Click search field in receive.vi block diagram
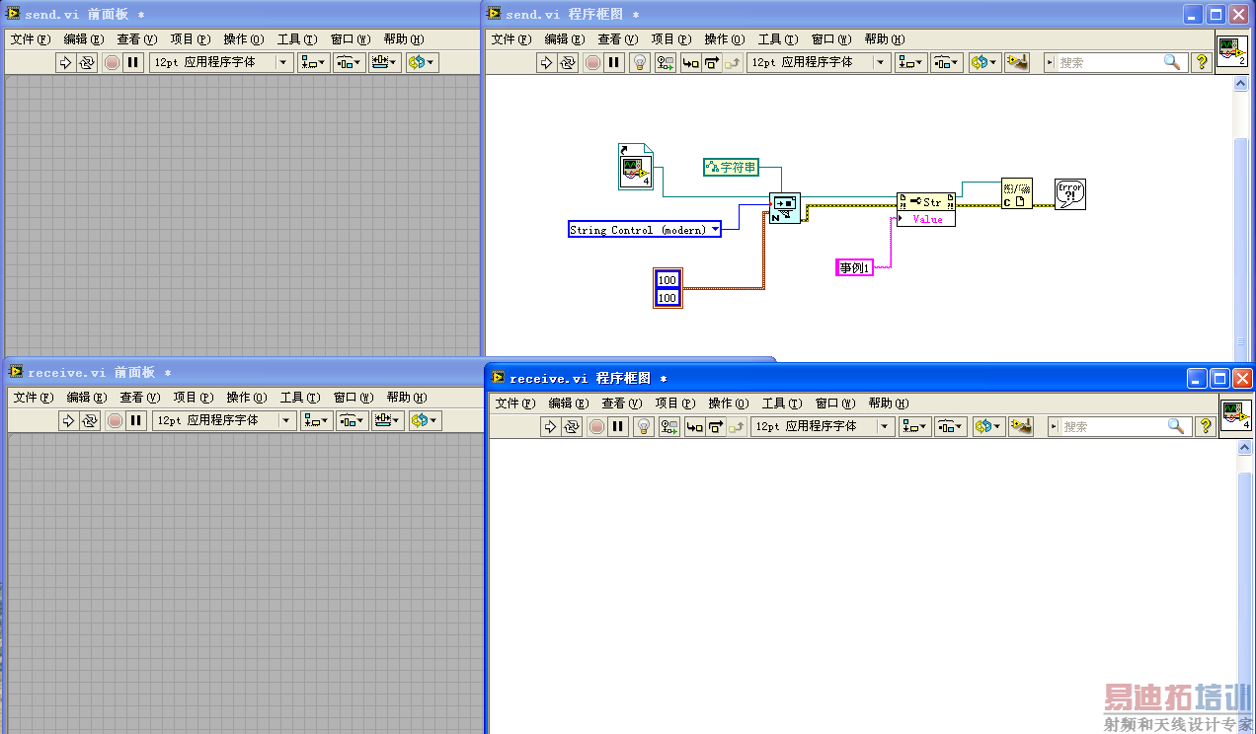 pos(1120,426)
